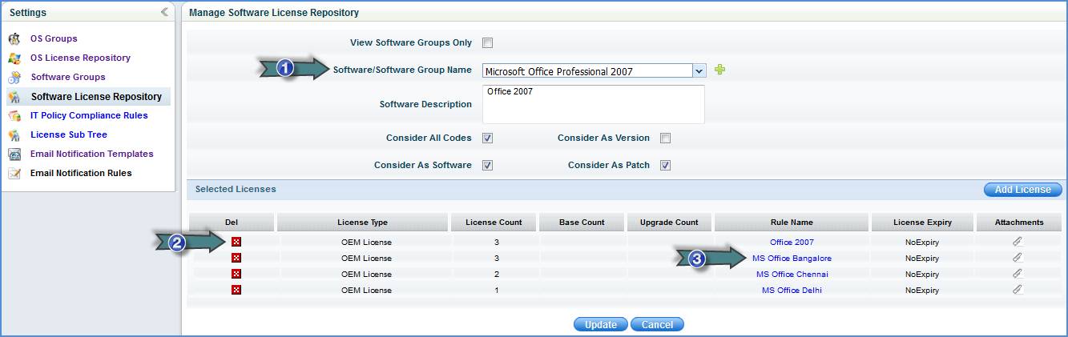Open Software License Repository settings page
The width and height of the screenshot is (1068, 337).
96,97
